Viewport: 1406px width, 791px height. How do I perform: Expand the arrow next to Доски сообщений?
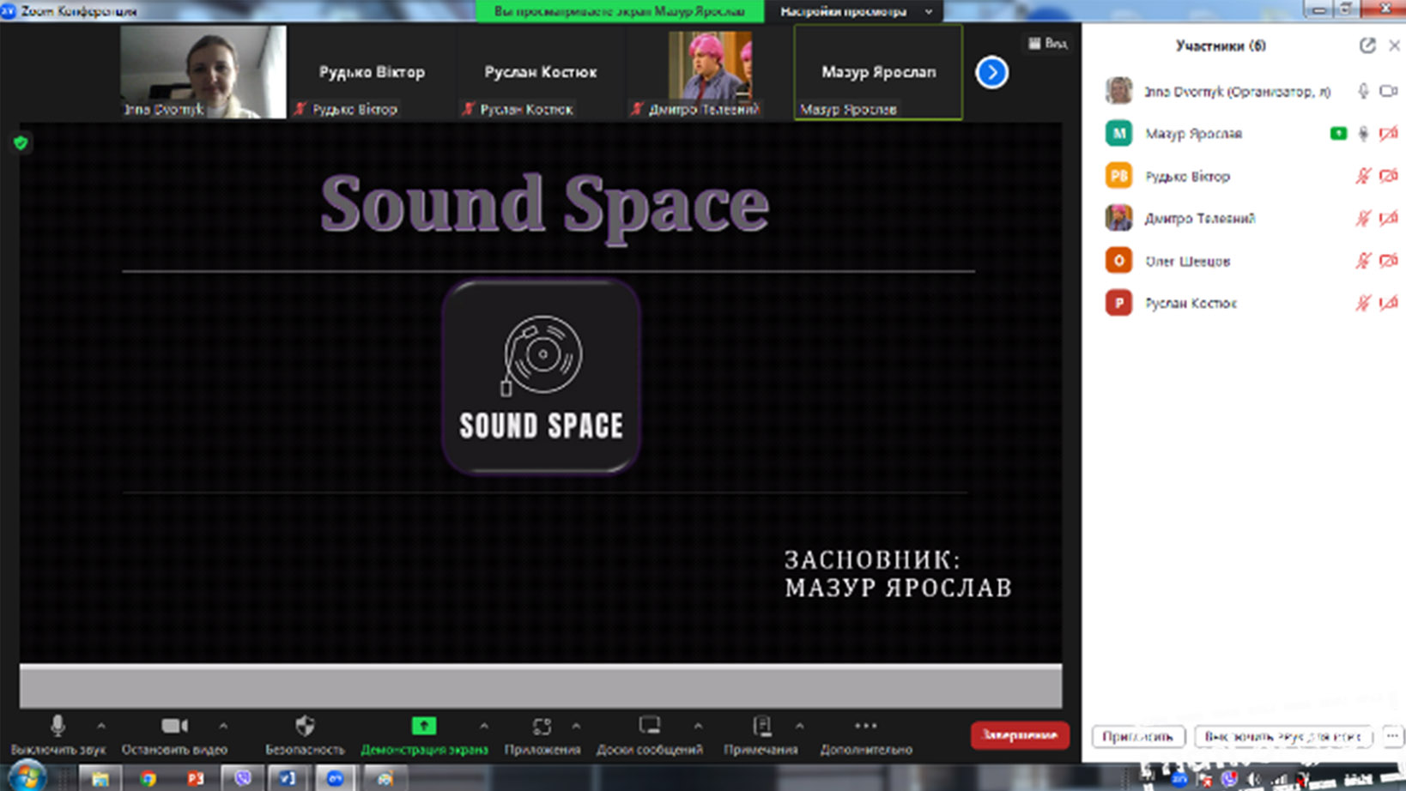tap(698, 726)
